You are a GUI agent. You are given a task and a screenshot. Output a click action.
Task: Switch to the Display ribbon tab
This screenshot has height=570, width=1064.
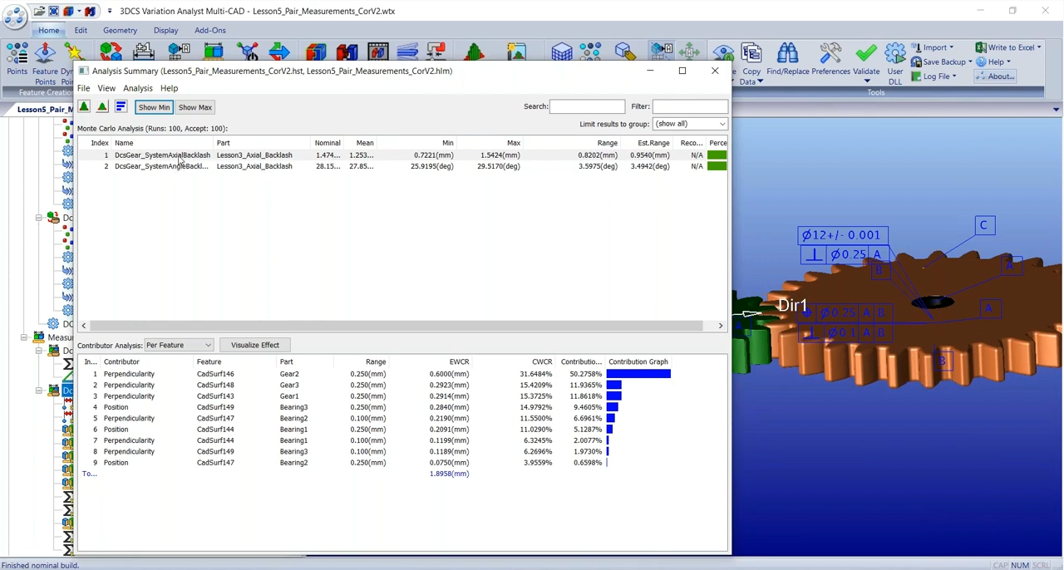(165, 31)
